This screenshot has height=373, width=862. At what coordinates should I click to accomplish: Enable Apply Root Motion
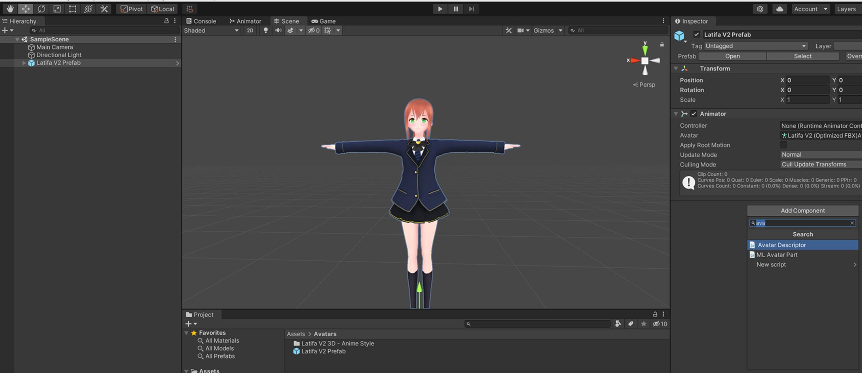[x=783, y=145]
